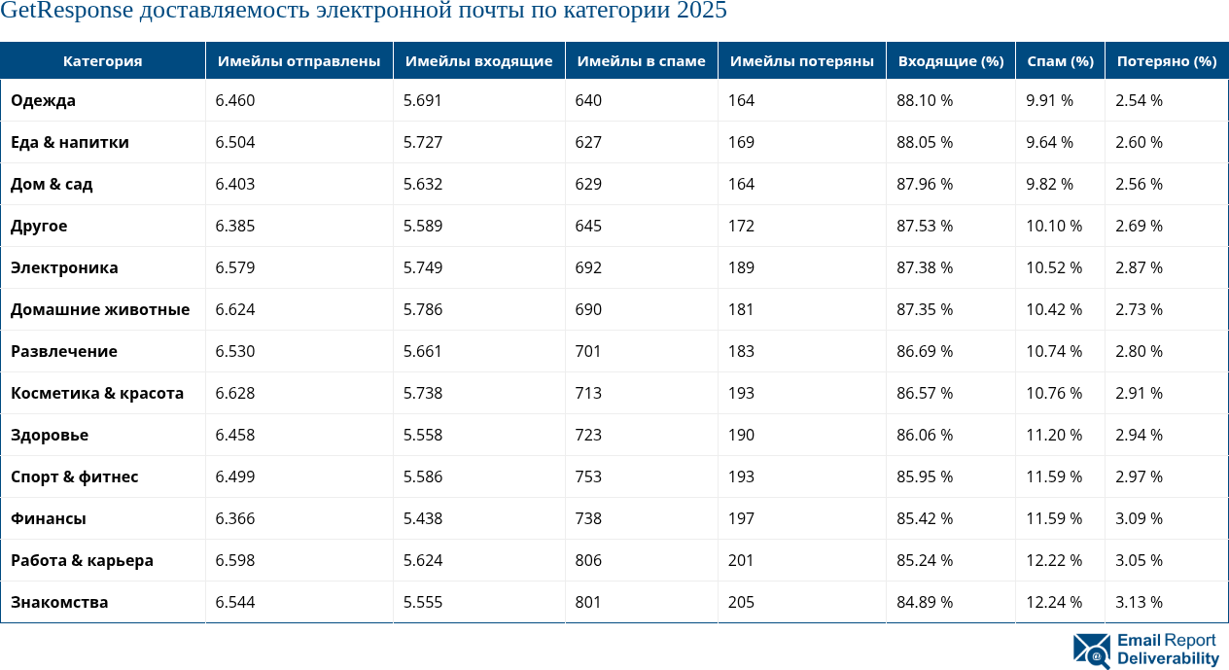Image resolution: width=1229 pixels, height=670 pixels.
Task: Click the Категория column header
Action: click(101, 59)
